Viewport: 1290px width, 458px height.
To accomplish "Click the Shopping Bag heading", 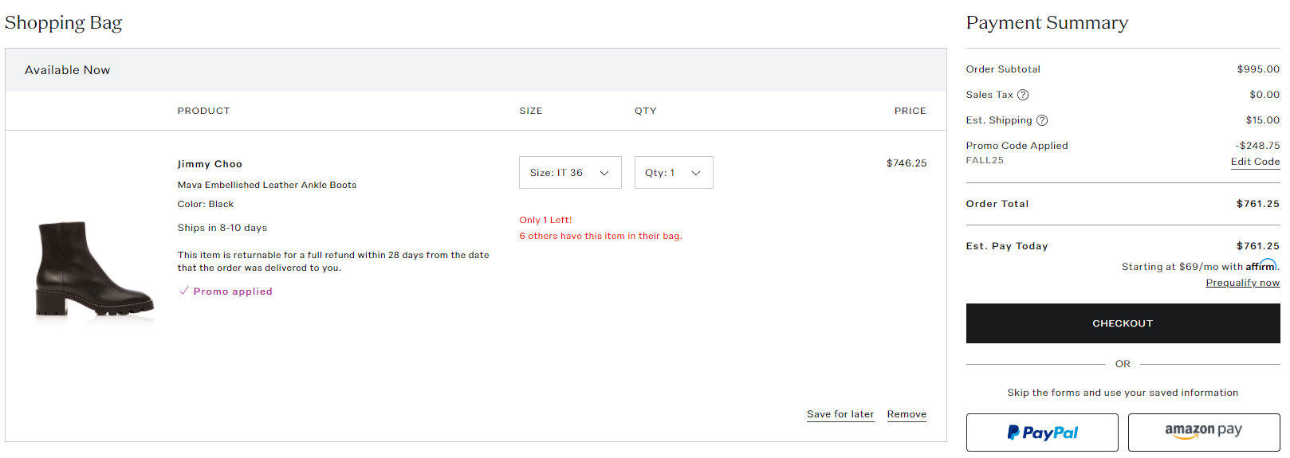I will coord(63,22).
